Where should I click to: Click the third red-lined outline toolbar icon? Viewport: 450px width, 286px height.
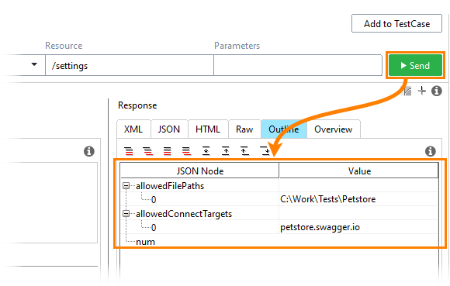(168, 150)
